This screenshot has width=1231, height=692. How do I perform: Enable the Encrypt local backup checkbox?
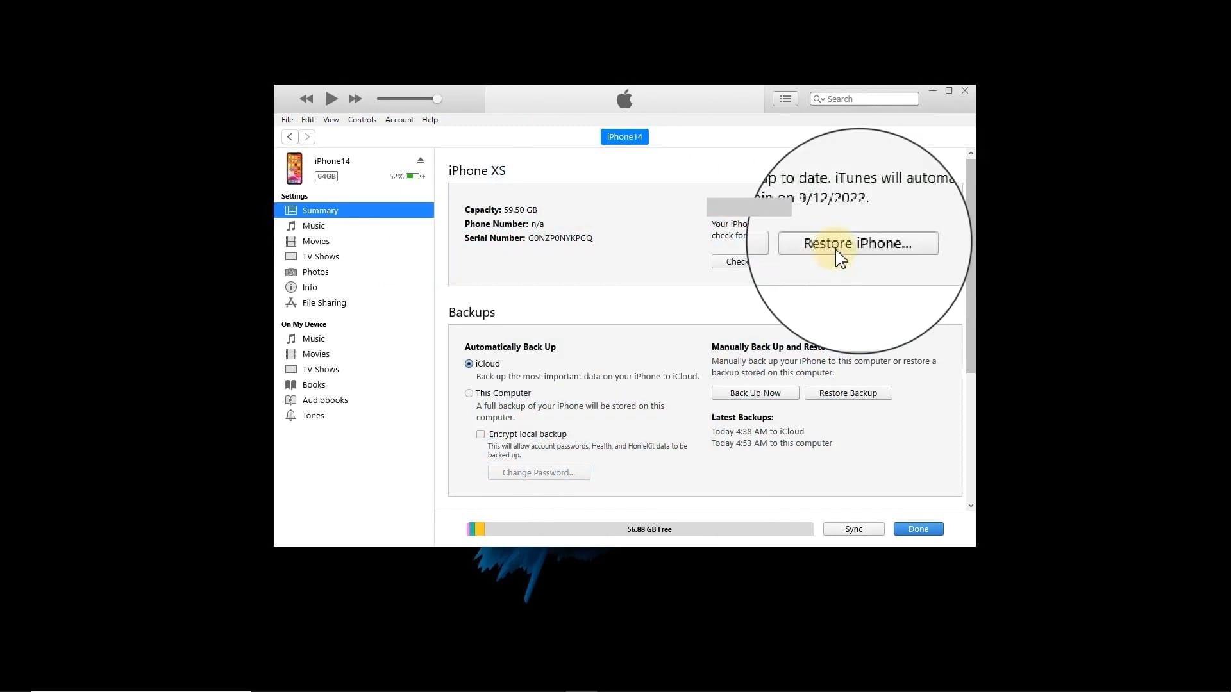click(480, 434)
